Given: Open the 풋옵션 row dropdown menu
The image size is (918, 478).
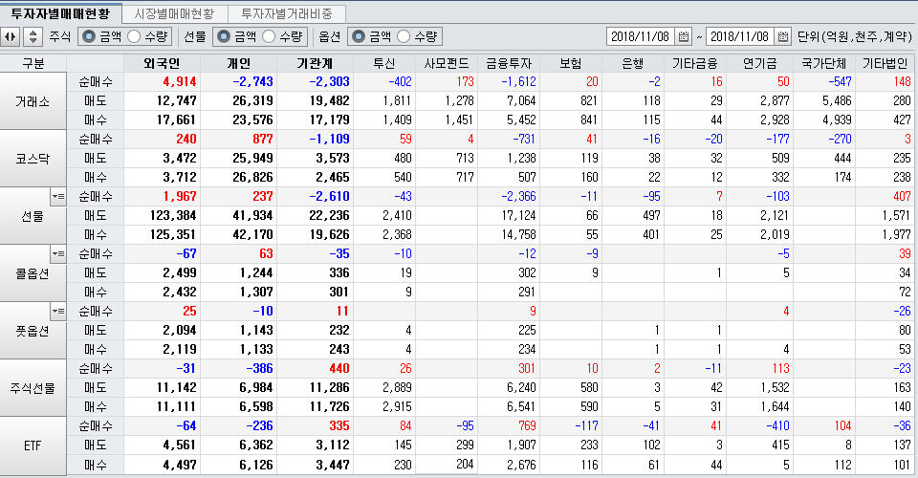Looking at the screenshot, I should (58, 311).
